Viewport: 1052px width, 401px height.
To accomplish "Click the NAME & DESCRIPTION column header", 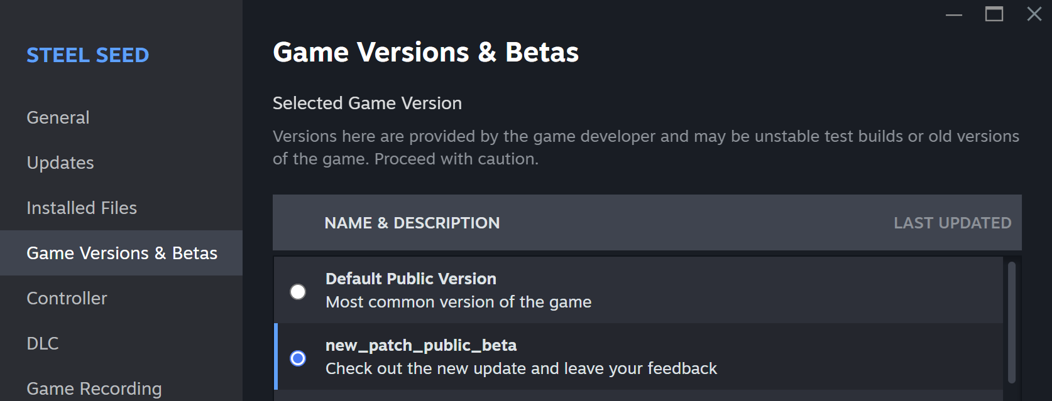I will (x=412, y=223).
